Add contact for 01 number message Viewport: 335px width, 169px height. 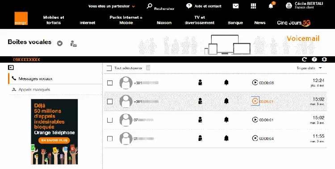click(200, 138)
